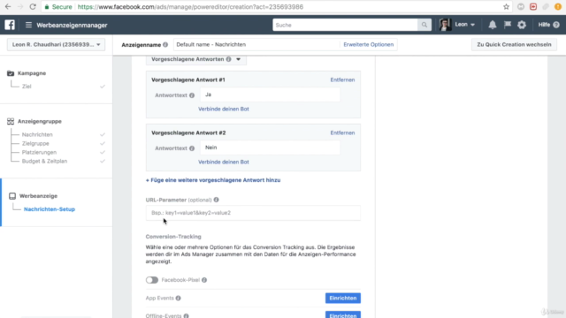The height and width of the screenshot is (318, 566).
Task: Select Nachrichten in the sidebar
Action: (37, 134)
